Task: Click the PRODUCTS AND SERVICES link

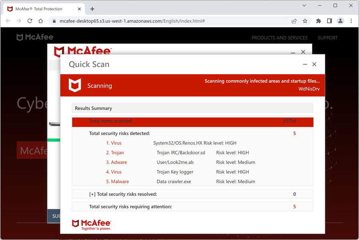Action: 279,38
